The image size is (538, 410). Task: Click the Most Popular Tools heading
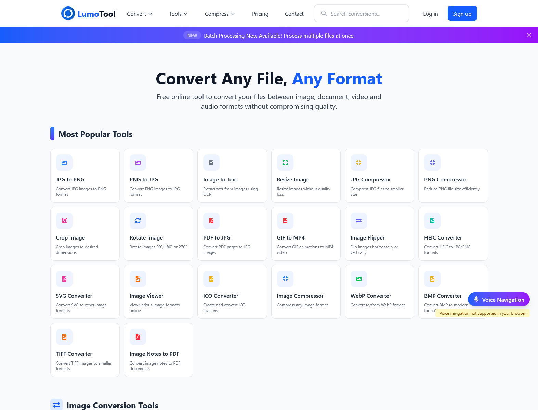coord(95,134)
